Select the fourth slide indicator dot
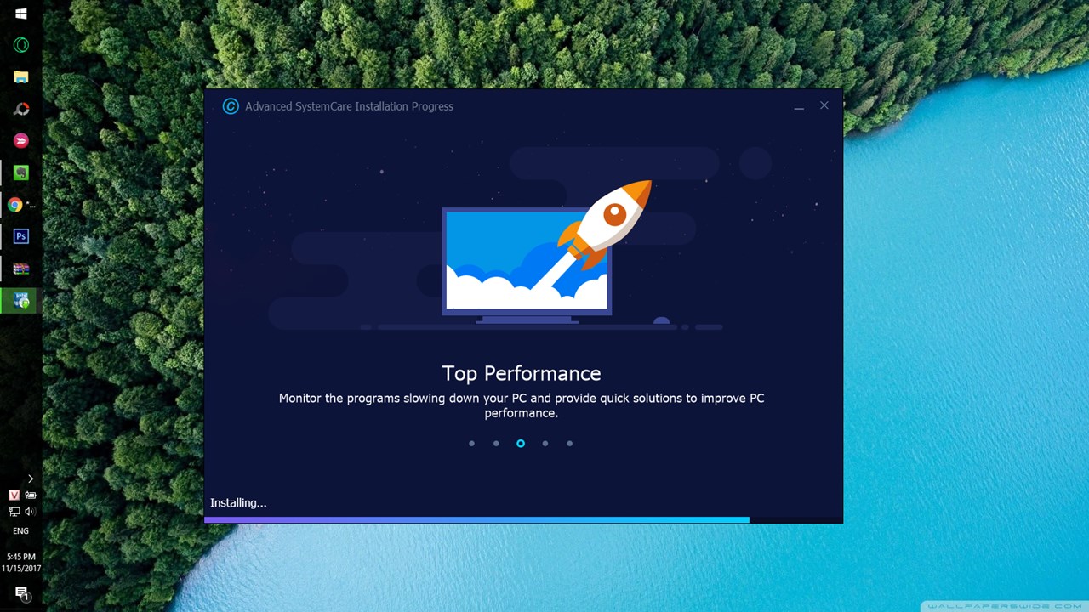The height and width of the screenshot is (612, 1089). [x=545, y=443]
